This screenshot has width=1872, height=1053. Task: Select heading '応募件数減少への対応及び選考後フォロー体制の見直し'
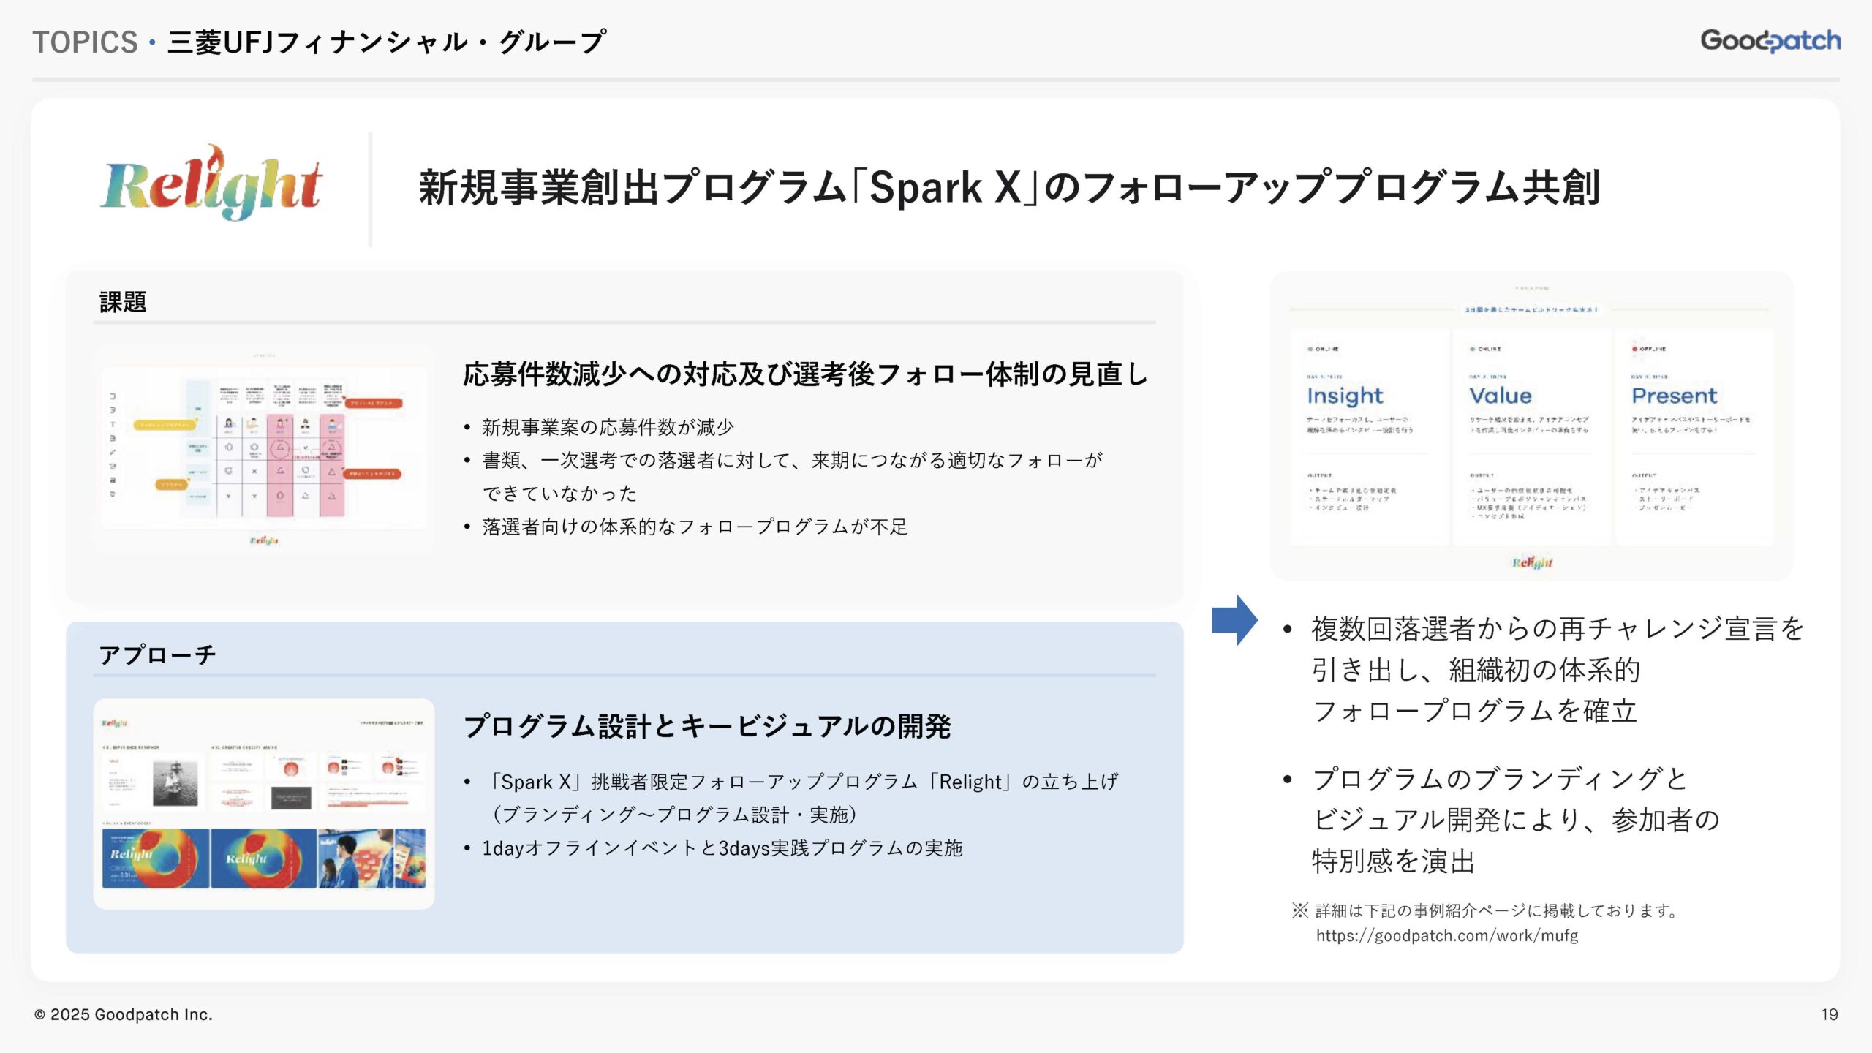(x=805, y=374)
